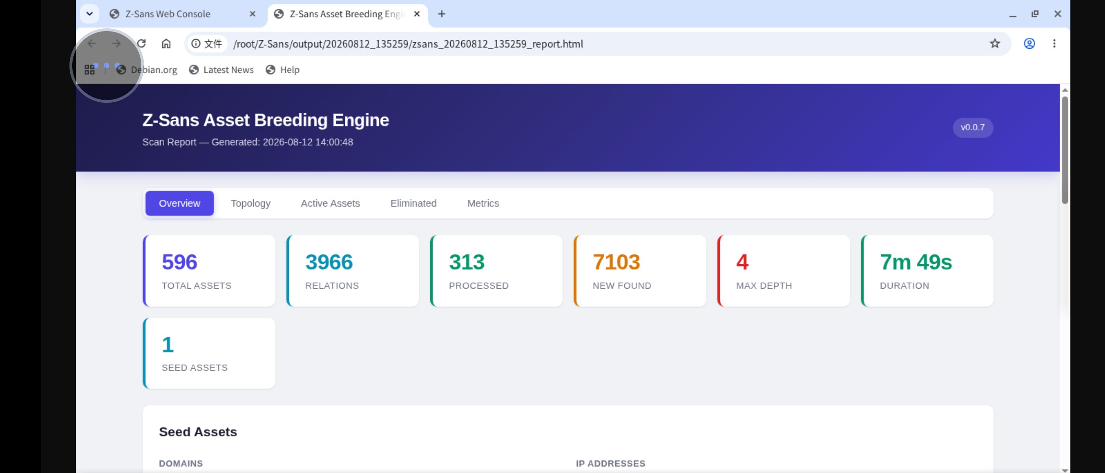Click the IP ADDRESSES column label
This screenshot has width=1105, height=473.
pyautogui.click(x=611, y=464)
